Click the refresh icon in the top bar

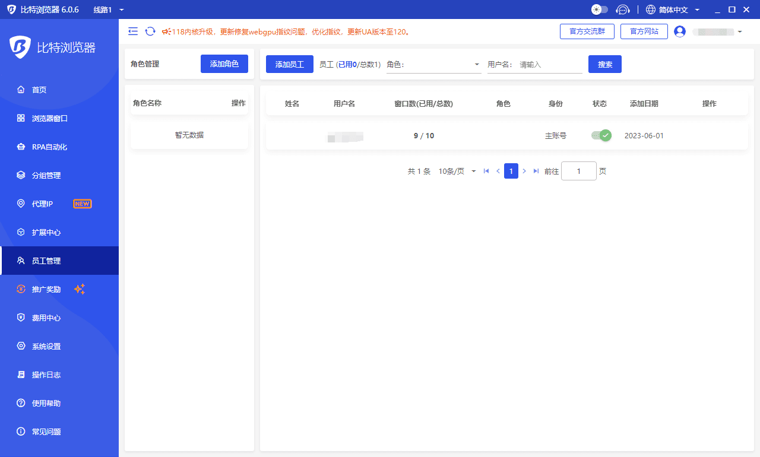click(149, 31)
